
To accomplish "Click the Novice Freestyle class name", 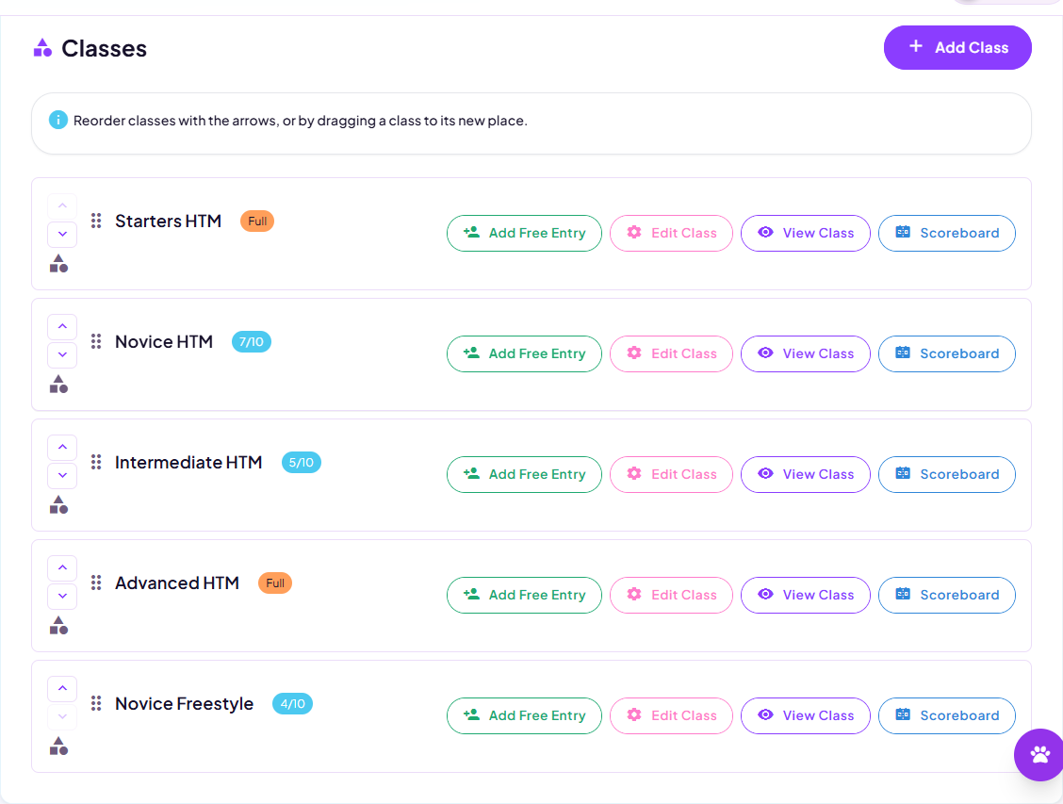I will point(185,704).
